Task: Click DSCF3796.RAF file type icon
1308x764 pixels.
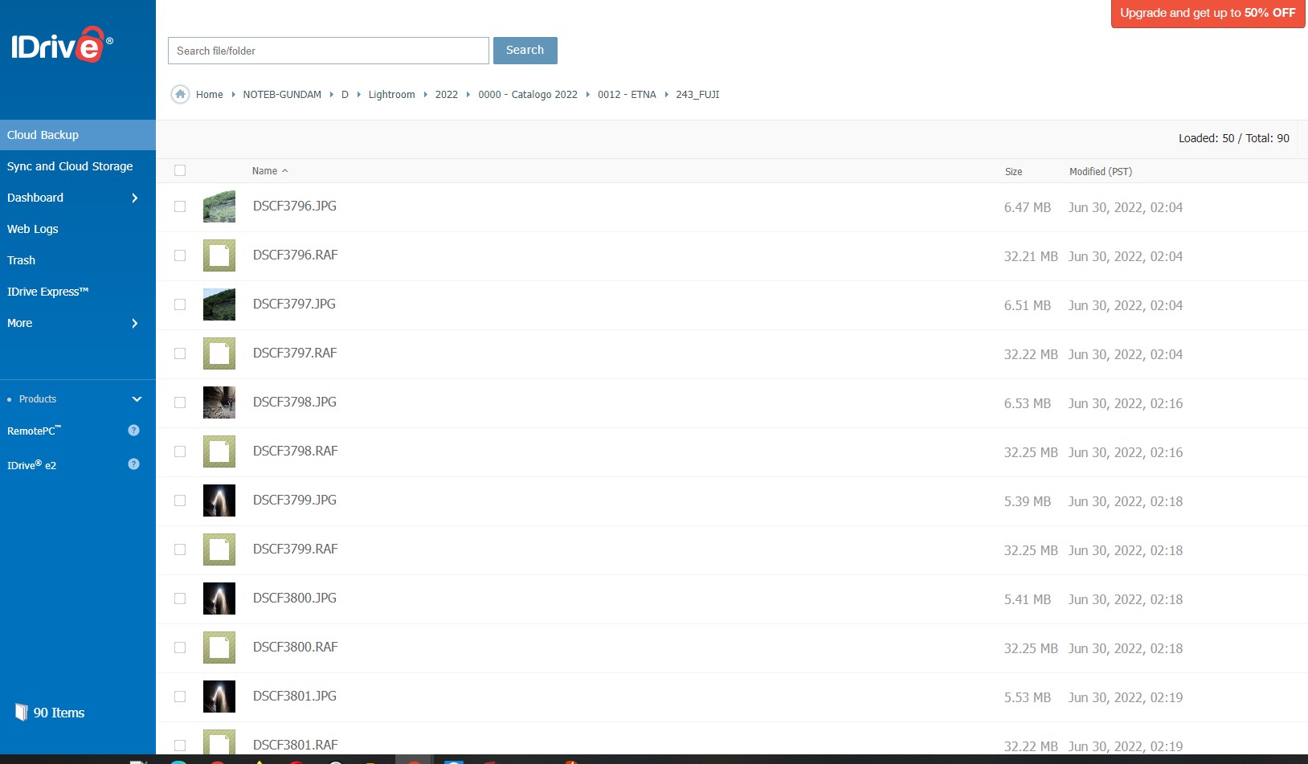Action: [219, 256]
